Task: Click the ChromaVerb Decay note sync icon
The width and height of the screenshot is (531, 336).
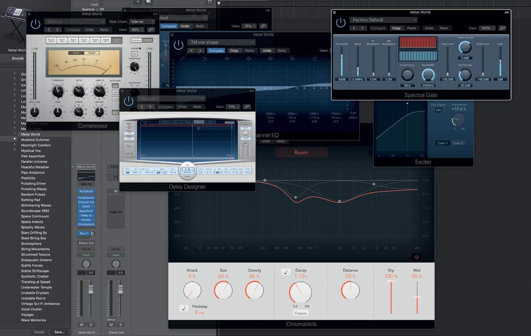Action: [x=286, y=272]
